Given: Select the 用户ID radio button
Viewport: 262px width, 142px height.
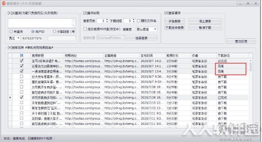Looking at the screenshot, I should click(x=33, y=32).
